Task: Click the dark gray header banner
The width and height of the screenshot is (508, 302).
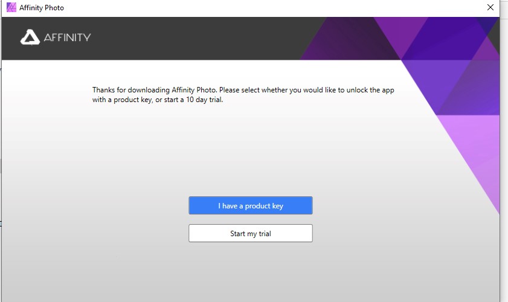Action: point(181,37)
